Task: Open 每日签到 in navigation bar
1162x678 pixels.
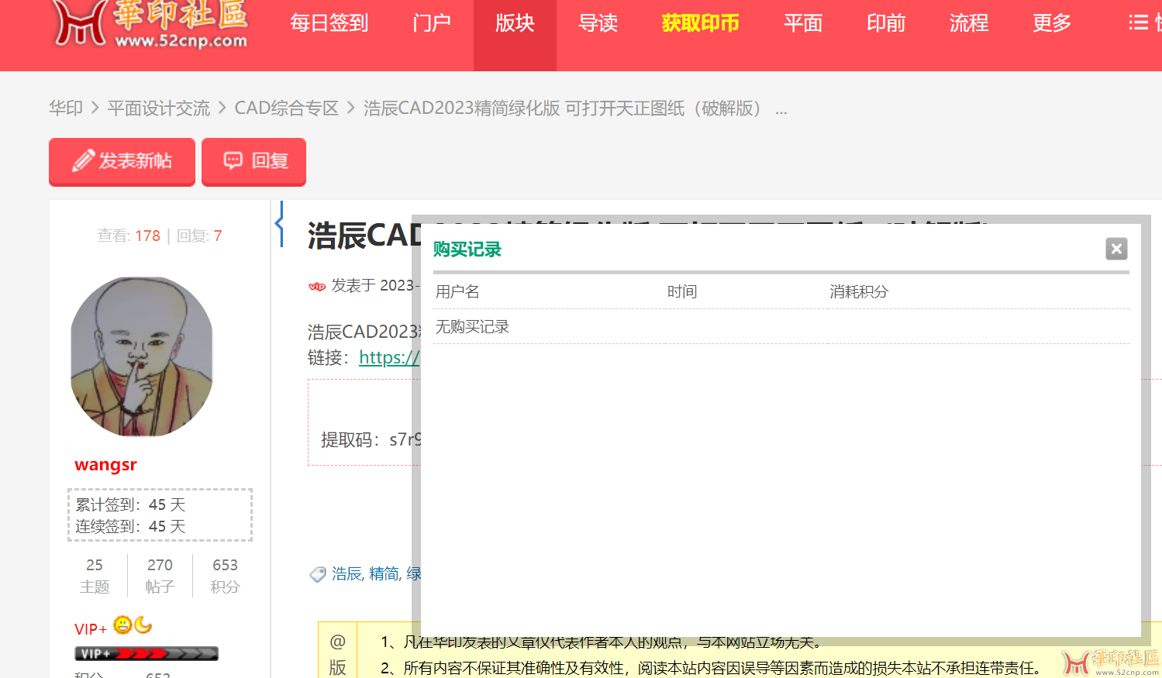Action: 329,23
